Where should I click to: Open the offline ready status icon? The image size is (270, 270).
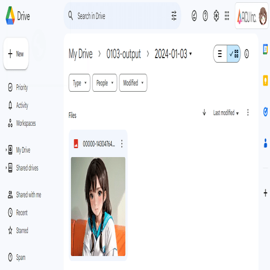(194, 16)
